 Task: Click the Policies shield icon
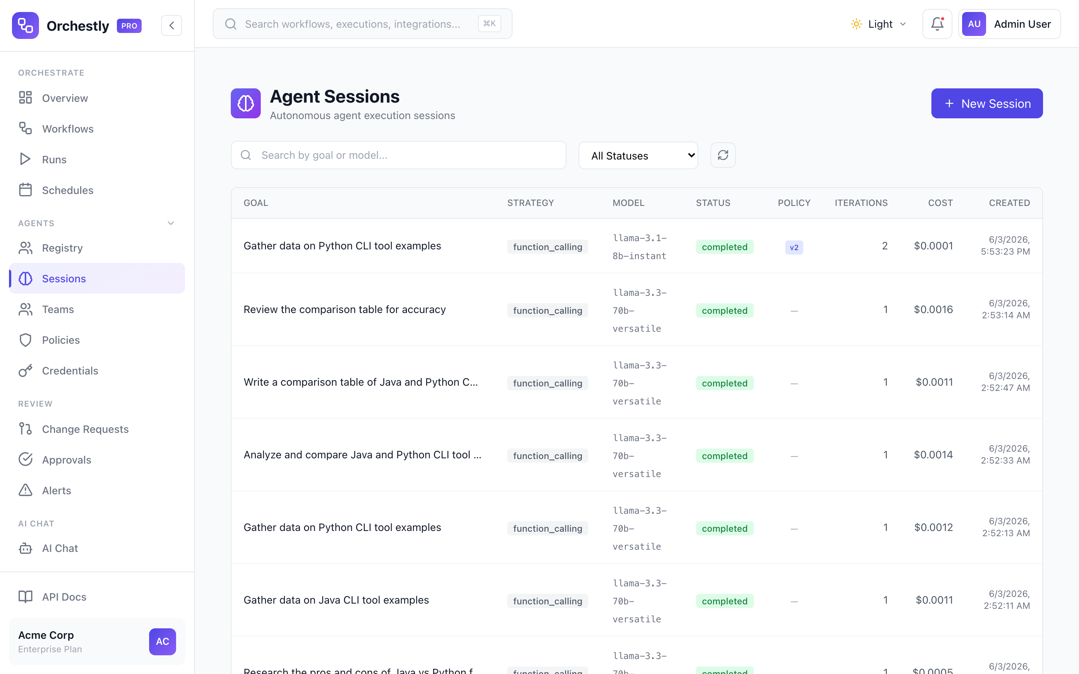(x=25, y=340)
